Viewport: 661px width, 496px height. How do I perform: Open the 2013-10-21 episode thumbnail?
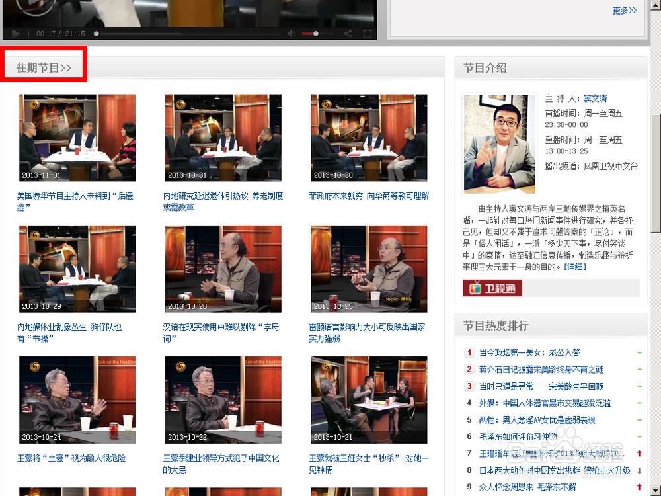369,400
